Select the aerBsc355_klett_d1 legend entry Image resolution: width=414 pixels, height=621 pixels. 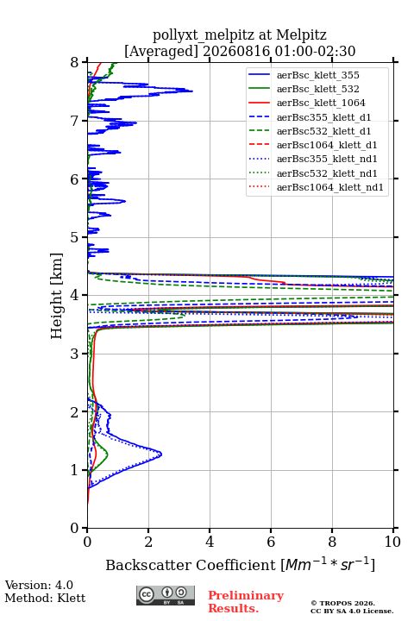[310, 117]
